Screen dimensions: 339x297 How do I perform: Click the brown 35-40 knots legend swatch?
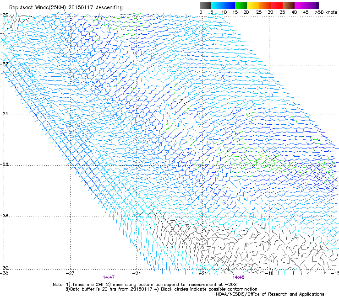(x=289, y=5)
